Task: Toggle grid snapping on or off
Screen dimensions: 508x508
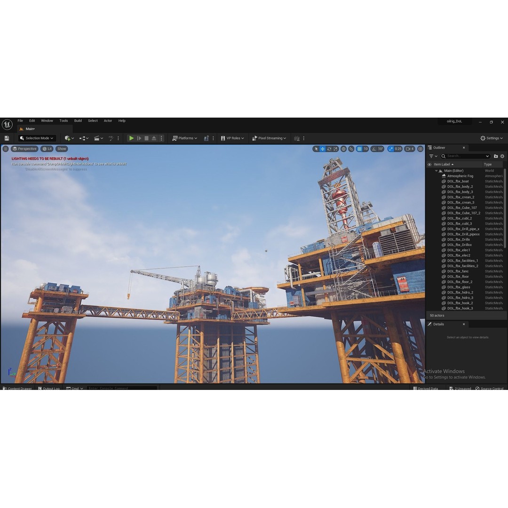Action: [x=358, y=149]
